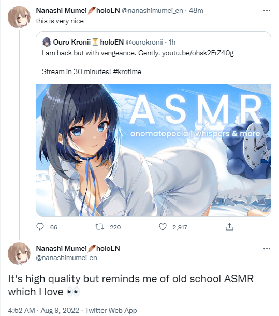Click the reply speech bubble icon

40,227
